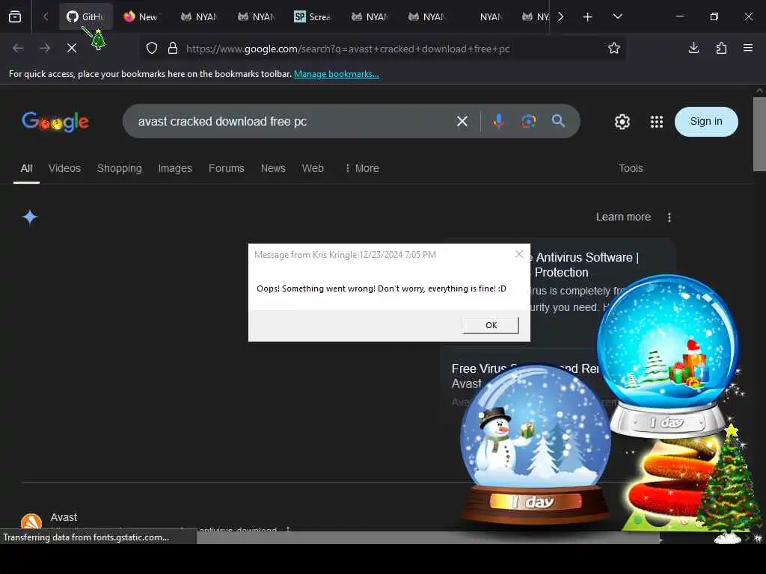766x574 pixels.
Task: Clear the search query X
Action: click(462, 121)
